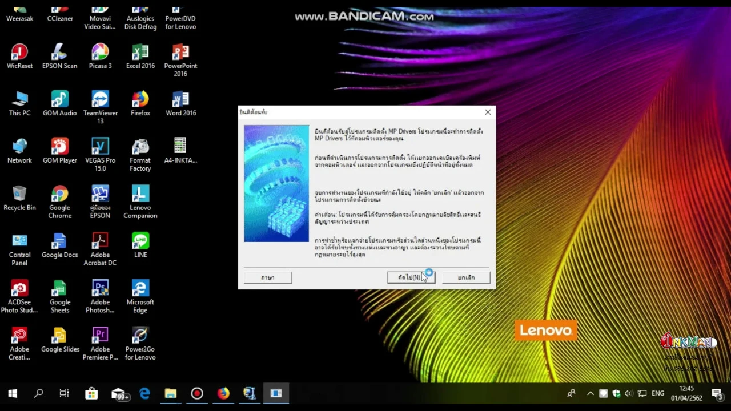Launch Adobe Premiere Pro from the desktop
The width and height of the screenshot is (731, 411).
point(100,344)
